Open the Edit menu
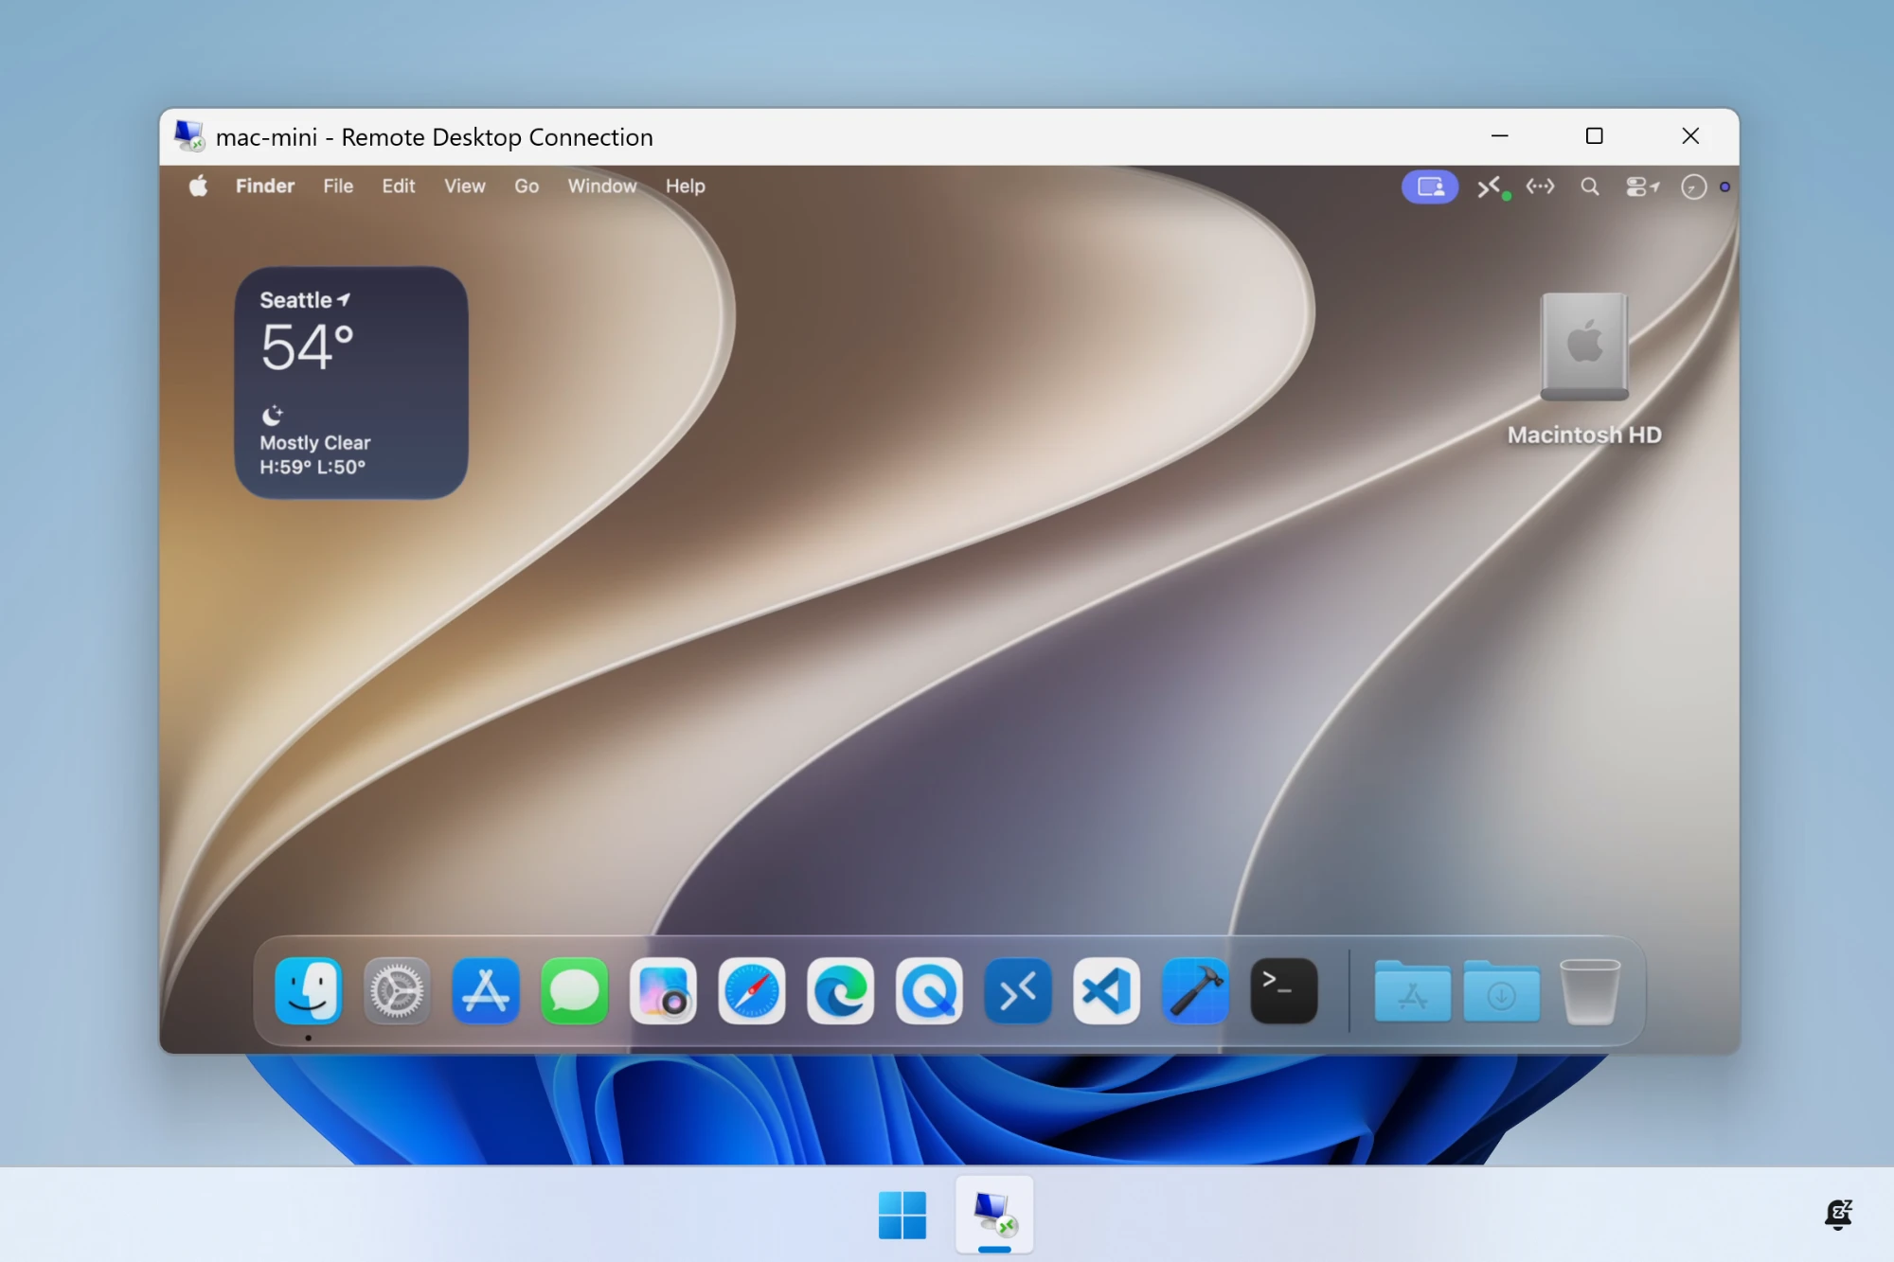Image resolution: width=1894 pixels, height=1262 pixels. [399, 187]
